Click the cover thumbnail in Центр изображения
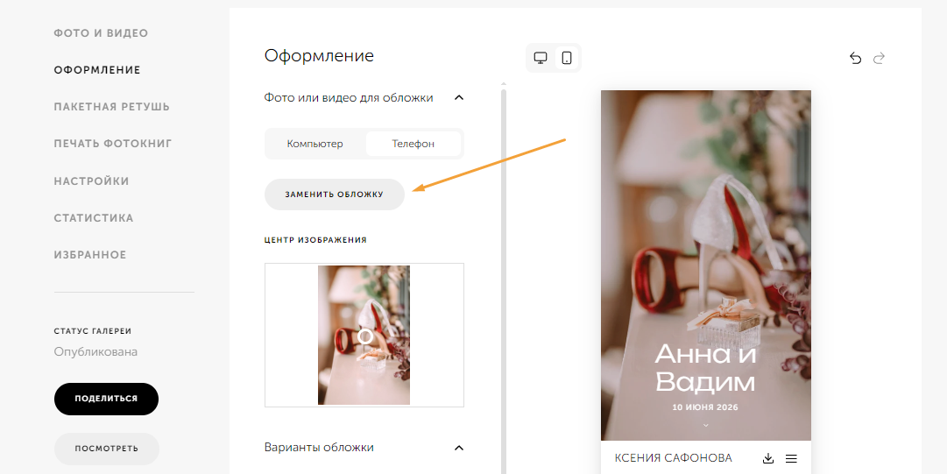Viewport: 947px width, 474px height. tap(364, 335)
